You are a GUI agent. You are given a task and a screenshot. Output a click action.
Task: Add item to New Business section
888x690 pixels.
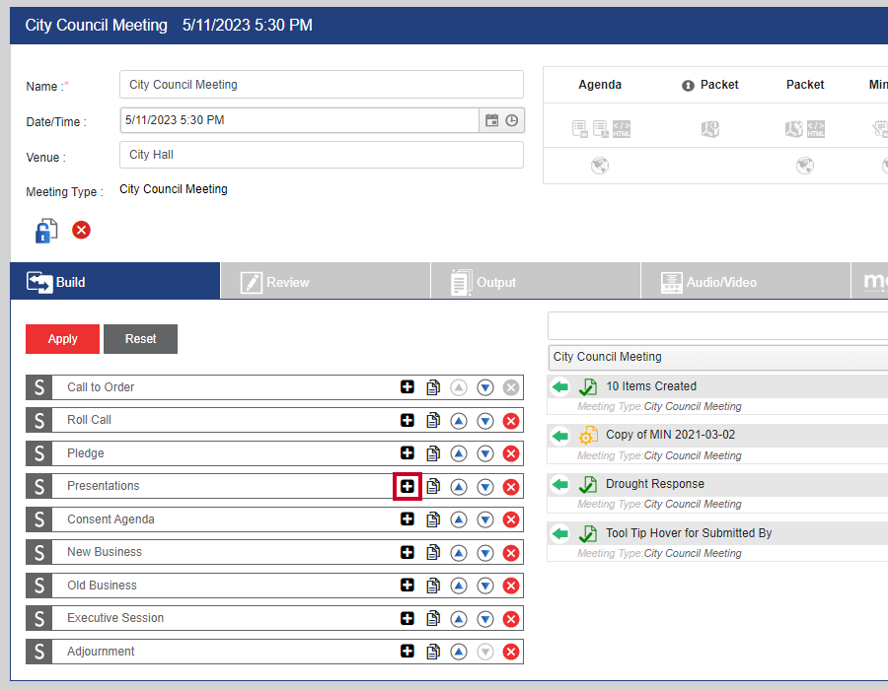407,552
